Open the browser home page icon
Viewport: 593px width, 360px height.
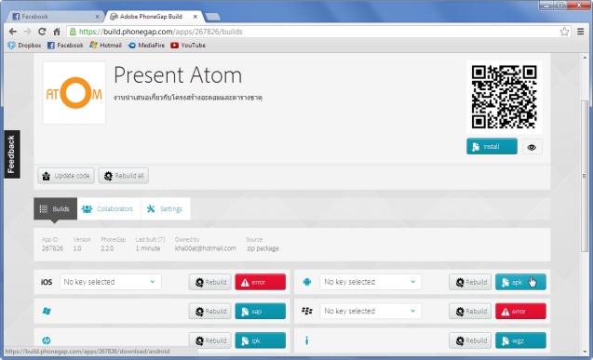[57, 32]
